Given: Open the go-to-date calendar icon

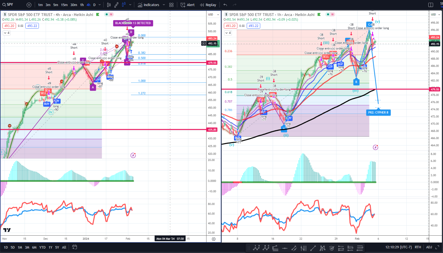Looking at the screenshot, I should pos(74,247).
